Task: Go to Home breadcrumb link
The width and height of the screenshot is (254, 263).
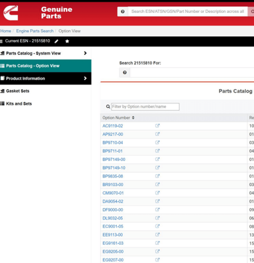Action: (6, 31)
